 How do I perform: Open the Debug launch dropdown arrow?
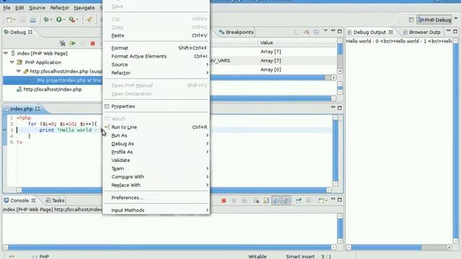[51, 20]
